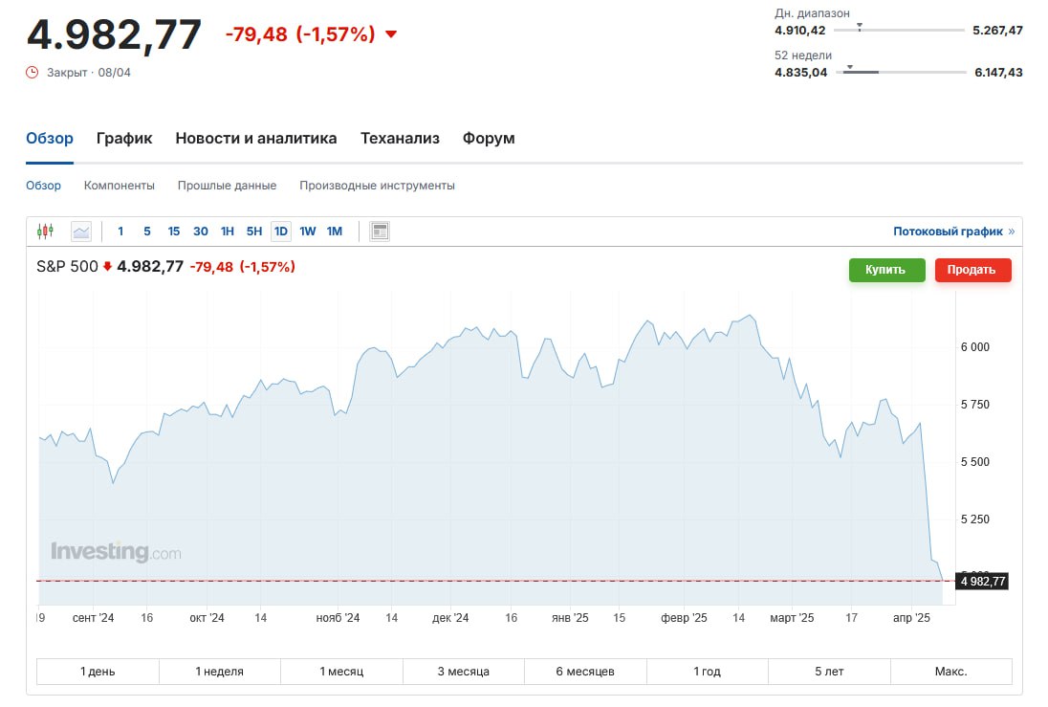Open the Теханализ tab
Image resolution: width=1048 pixels, height=707 pixels.
click(400, 139)
